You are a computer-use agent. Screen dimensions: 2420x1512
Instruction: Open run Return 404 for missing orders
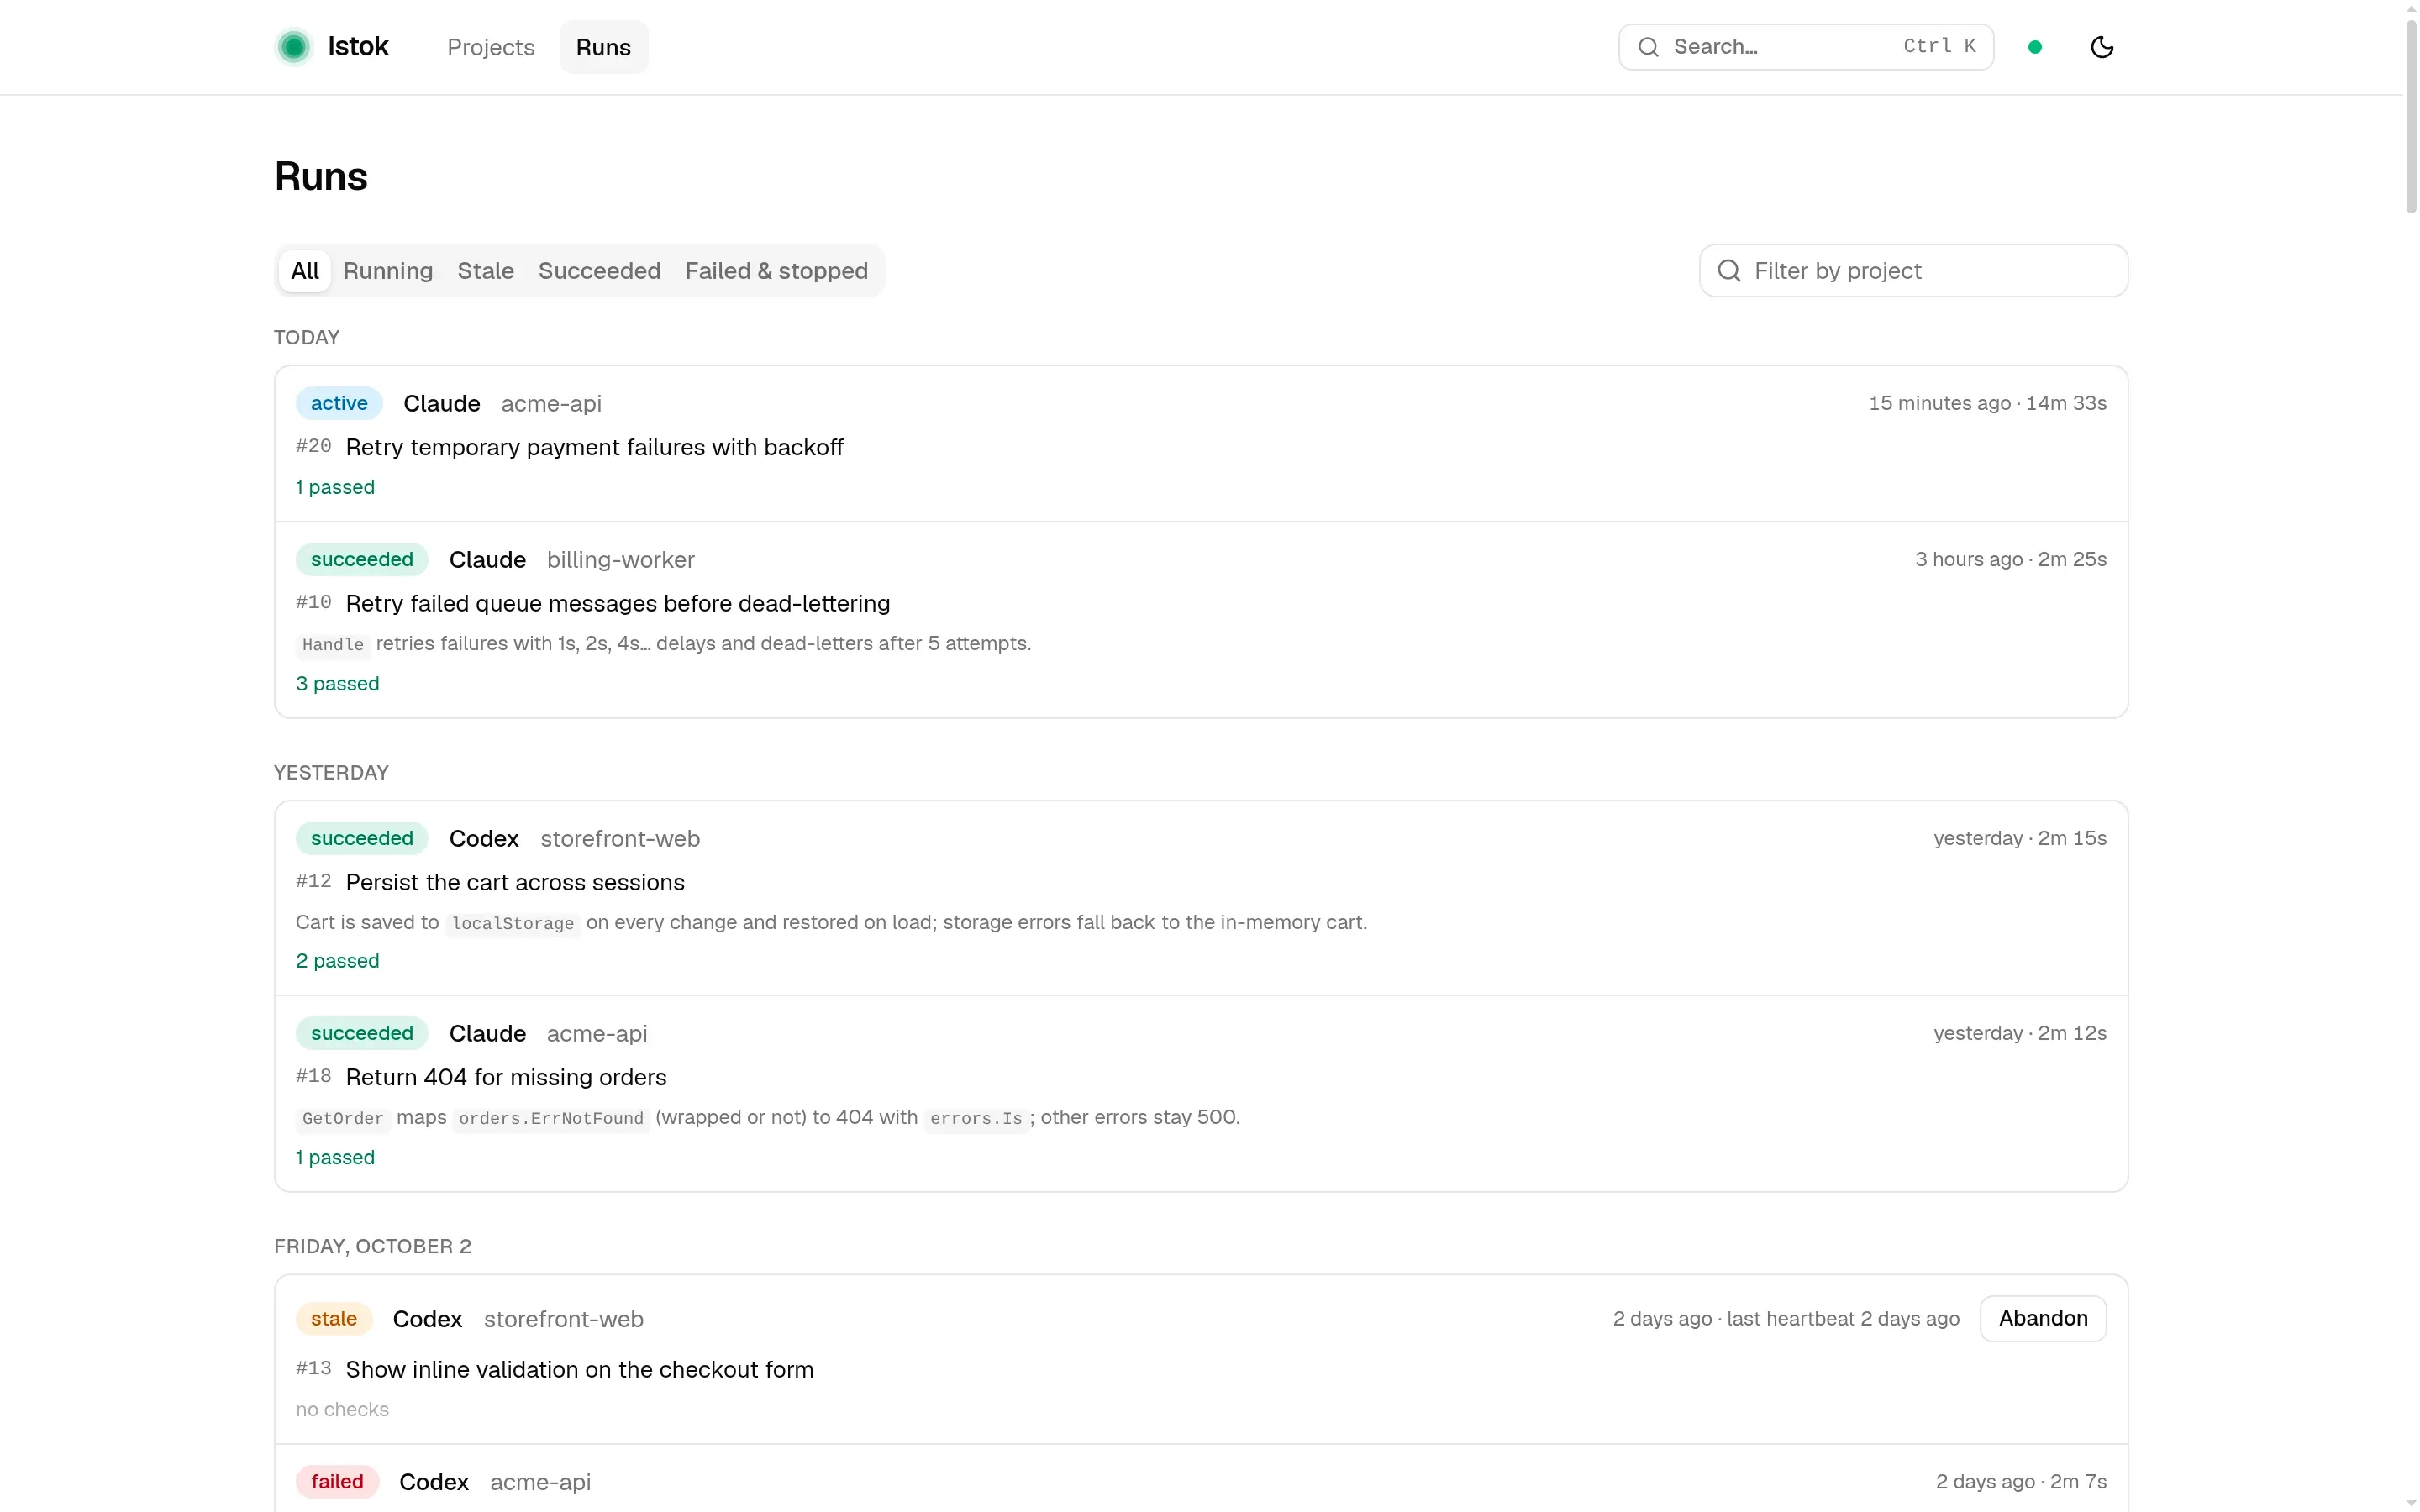pyautogui.click(x=506, y=1077)
